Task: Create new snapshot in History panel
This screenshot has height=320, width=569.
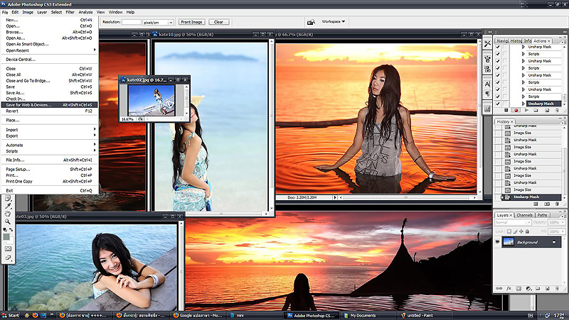Action: pyautogui.click(x=547, y=204)
